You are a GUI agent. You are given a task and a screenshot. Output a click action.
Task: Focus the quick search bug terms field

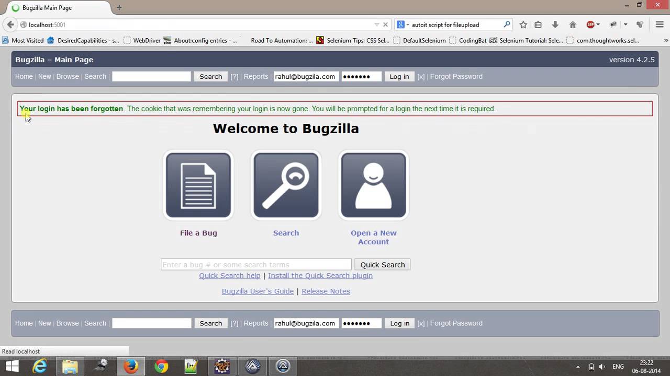(x=256, y=265)
